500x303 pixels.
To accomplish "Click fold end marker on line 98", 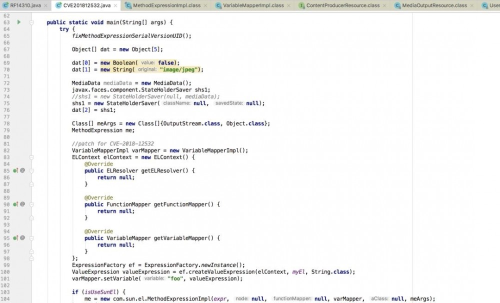I will coord(31,258).
